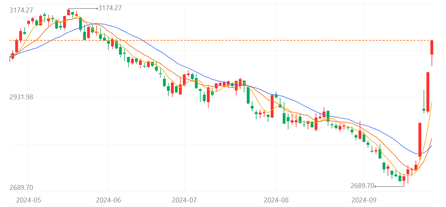This screenshot has width=446, height=207.
Task: Select the top y-axis label 3174.27
Action: (21, 10)
